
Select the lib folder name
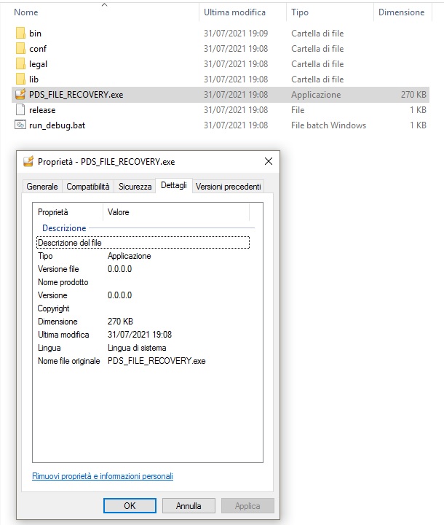click(x=33, y=79)
